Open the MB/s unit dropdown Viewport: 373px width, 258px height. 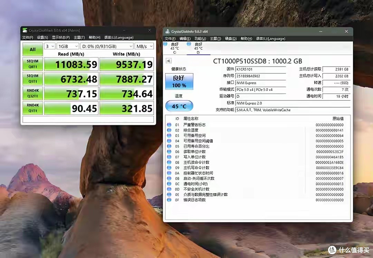click(144, 46)
